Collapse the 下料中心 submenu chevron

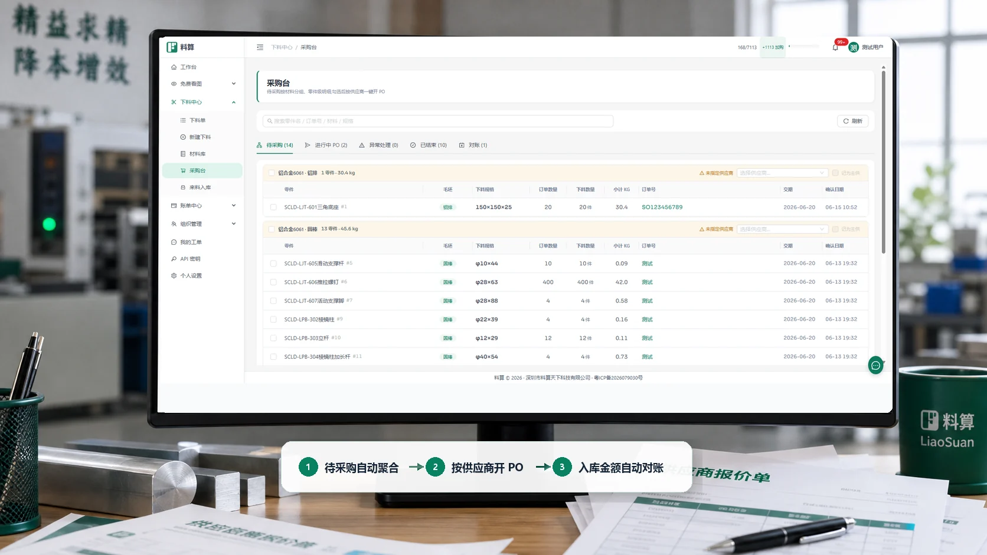pyautogui.click(x=234, y=102)
